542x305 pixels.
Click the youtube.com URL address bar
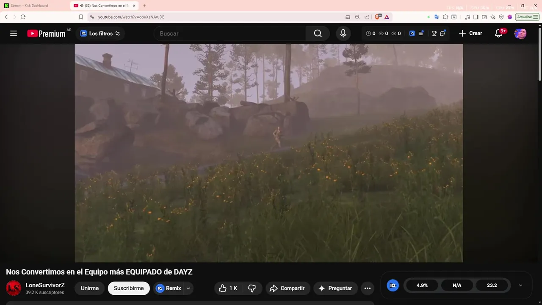131,17
